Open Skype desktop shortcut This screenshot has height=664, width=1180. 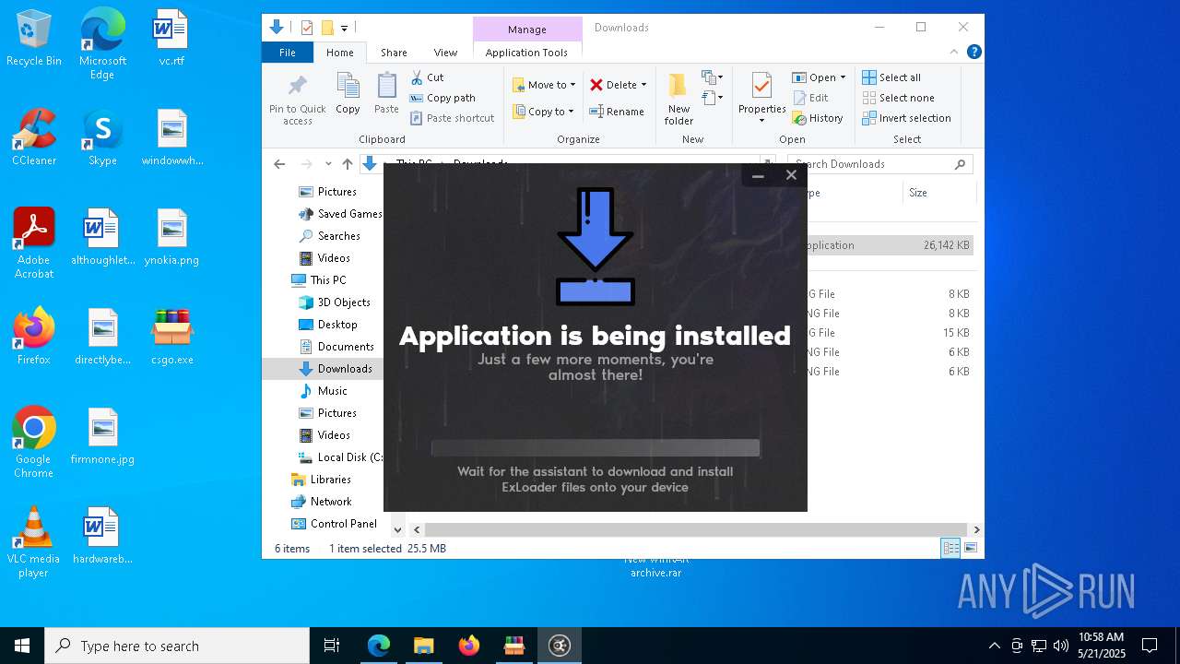[x=102, y=137]
